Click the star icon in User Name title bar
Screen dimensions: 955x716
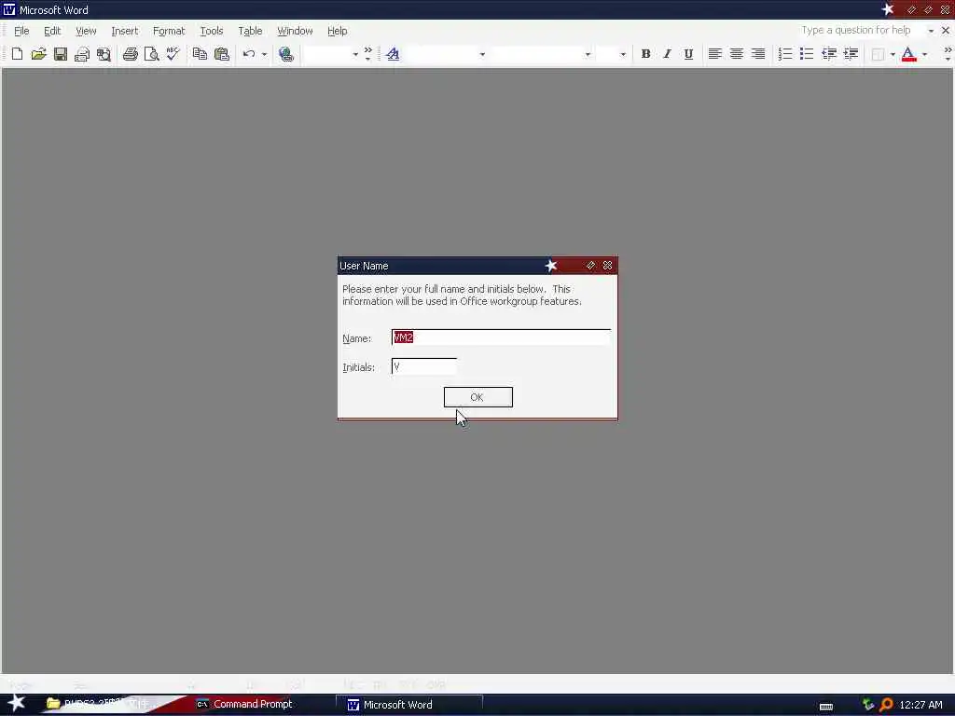(551, 266)
